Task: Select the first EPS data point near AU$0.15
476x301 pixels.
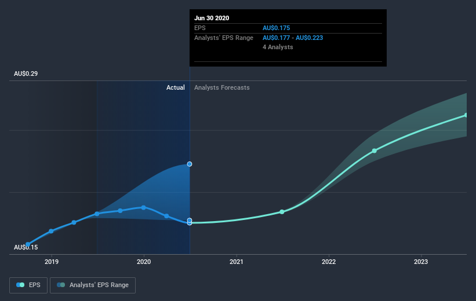Action: coord(28,244)
